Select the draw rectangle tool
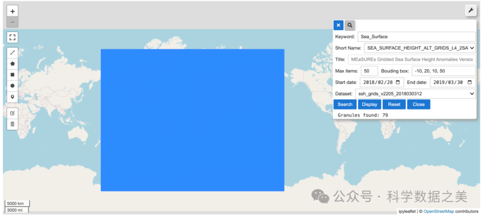 (13, 74)
